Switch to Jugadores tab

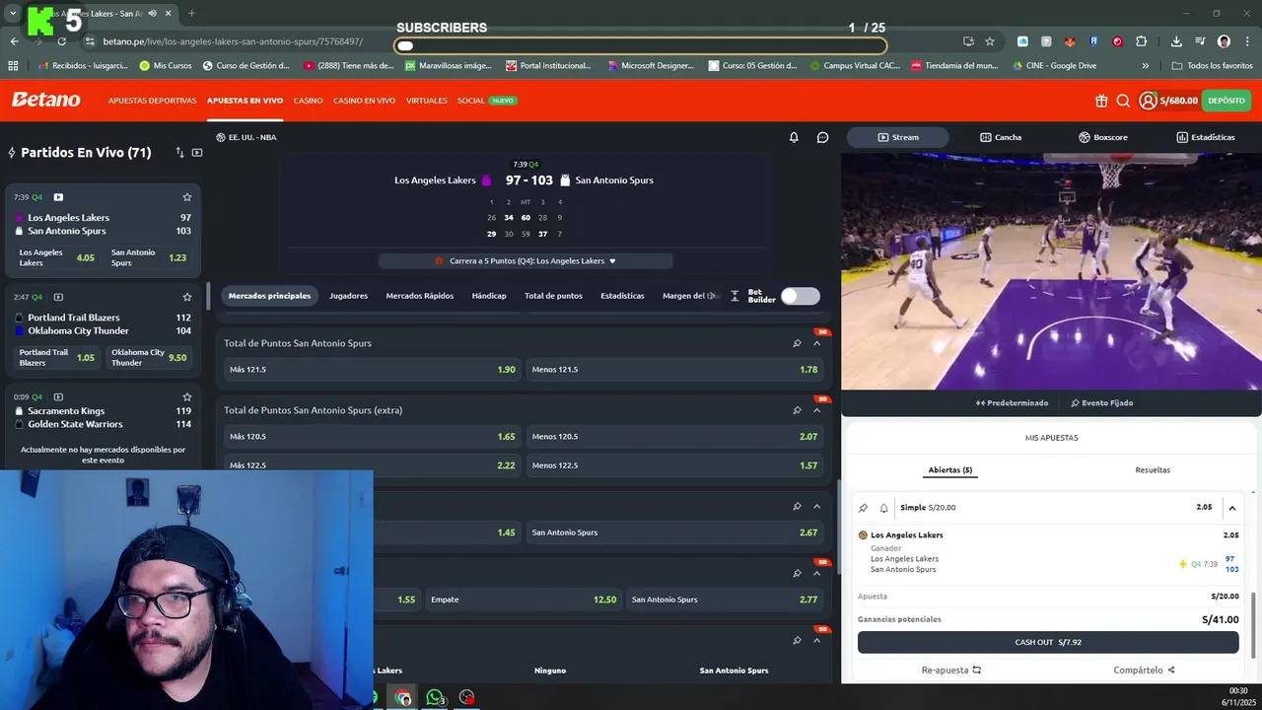[x=348, y=296]
